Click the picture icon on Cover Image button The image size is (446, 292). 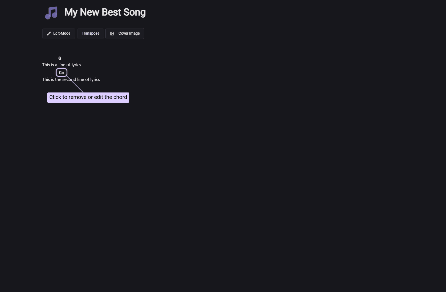(x=112, y=34)
